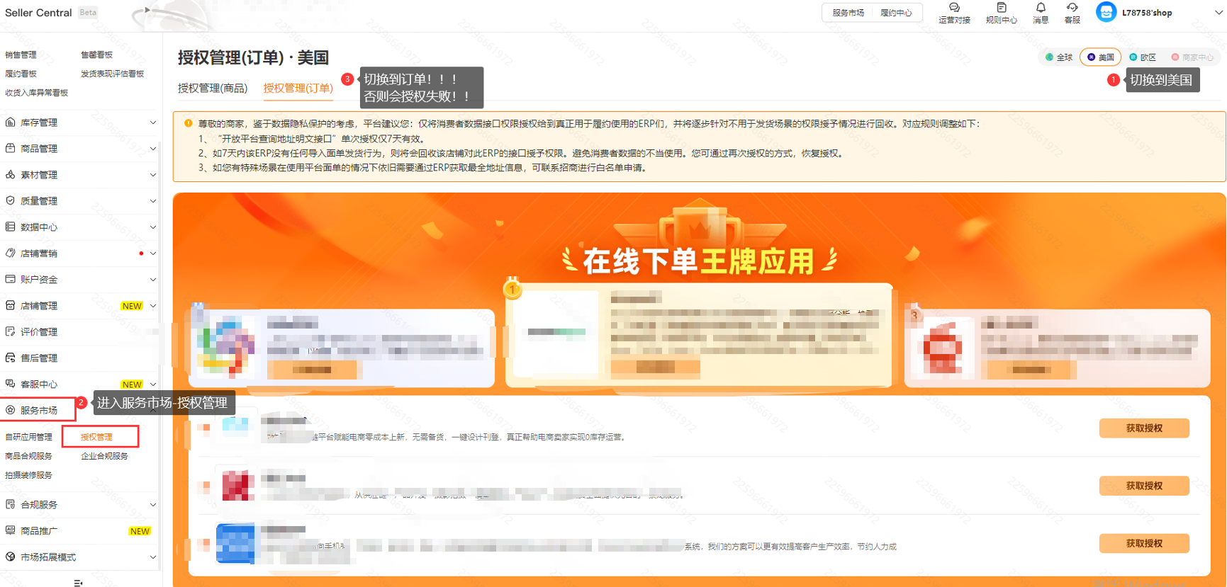Click the 质量管理 shield icon

tap(10, 201)
